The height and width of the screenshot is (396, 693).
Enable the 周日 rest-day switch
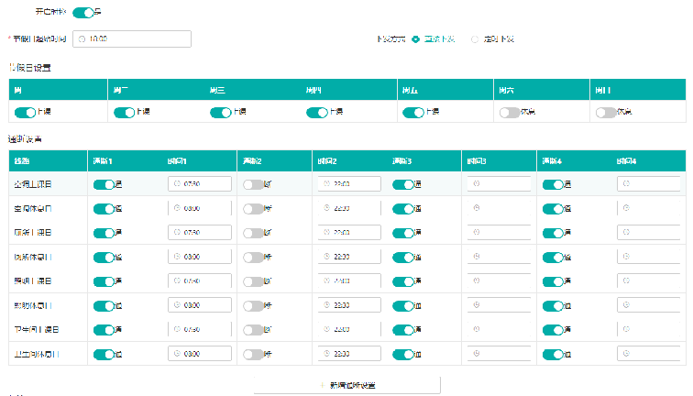pyautogui.click(x=606, y=112)
